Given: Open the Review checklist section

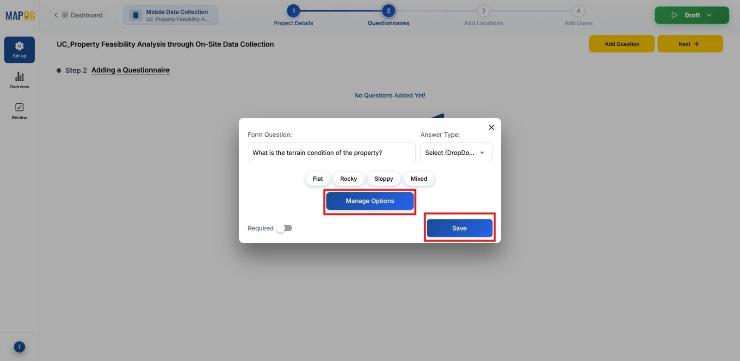Looking at the screenshot, I should [19, 111].
